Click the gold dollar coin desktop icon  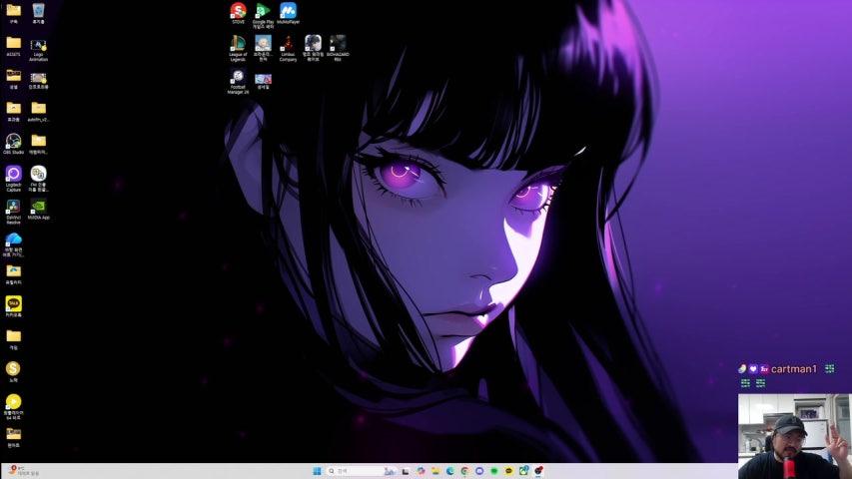[13, 368]
